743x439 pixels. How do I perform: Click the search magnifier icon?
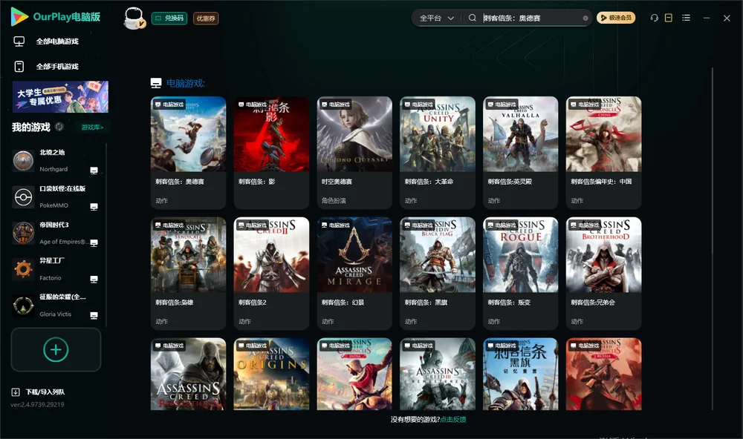472,18
